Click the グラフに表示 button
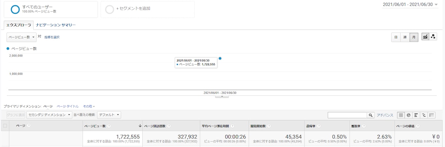445x147 pixels. 16,115
